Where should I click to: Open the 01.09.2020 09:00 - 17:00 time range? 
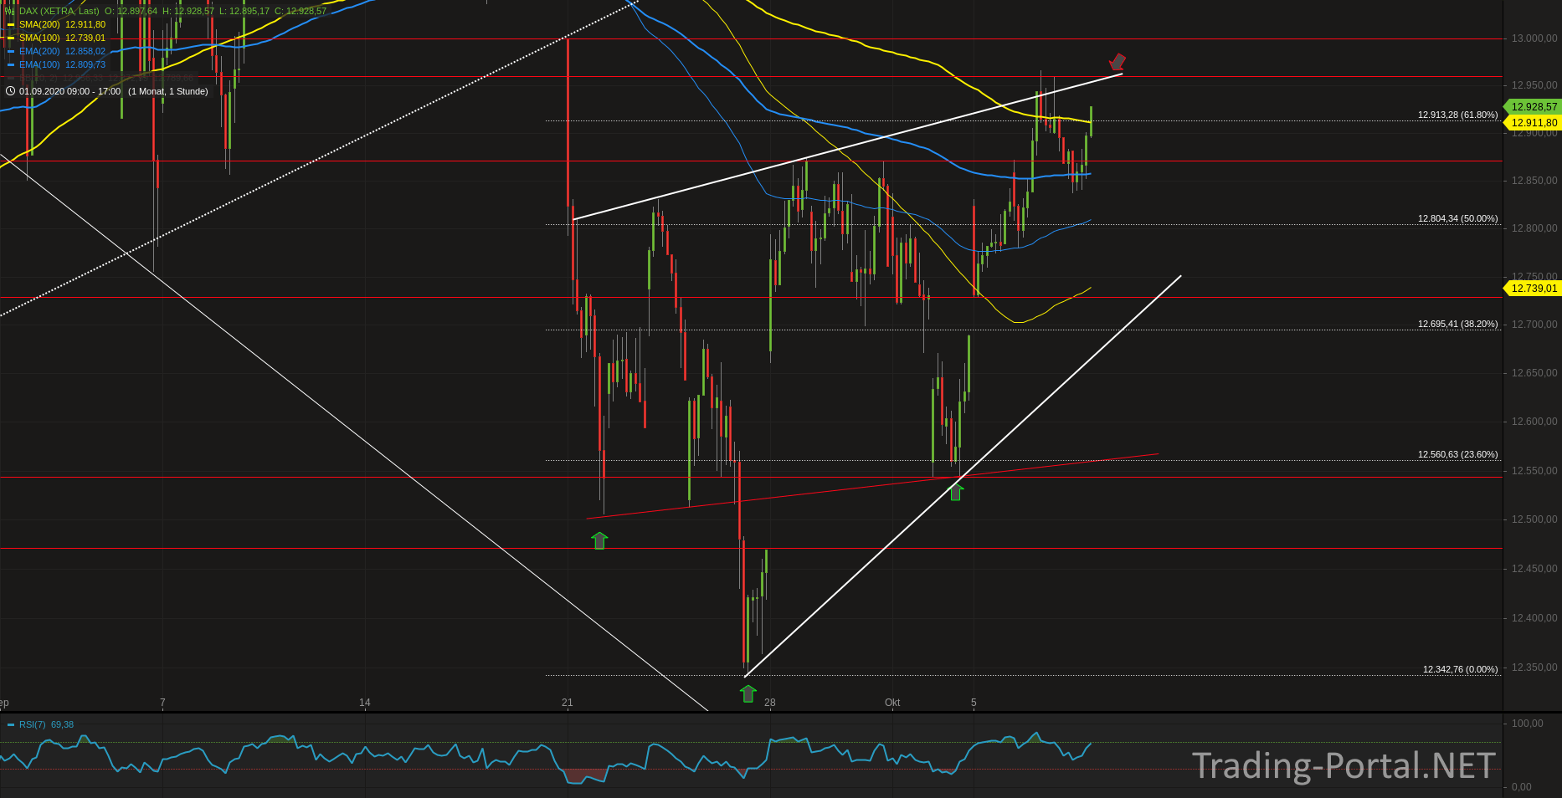tap(69, 91)
